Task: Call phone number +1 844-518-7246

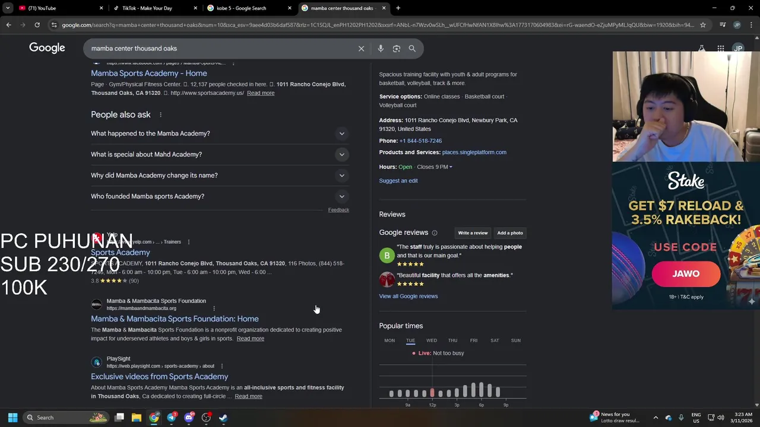Action: click(420, 141)
